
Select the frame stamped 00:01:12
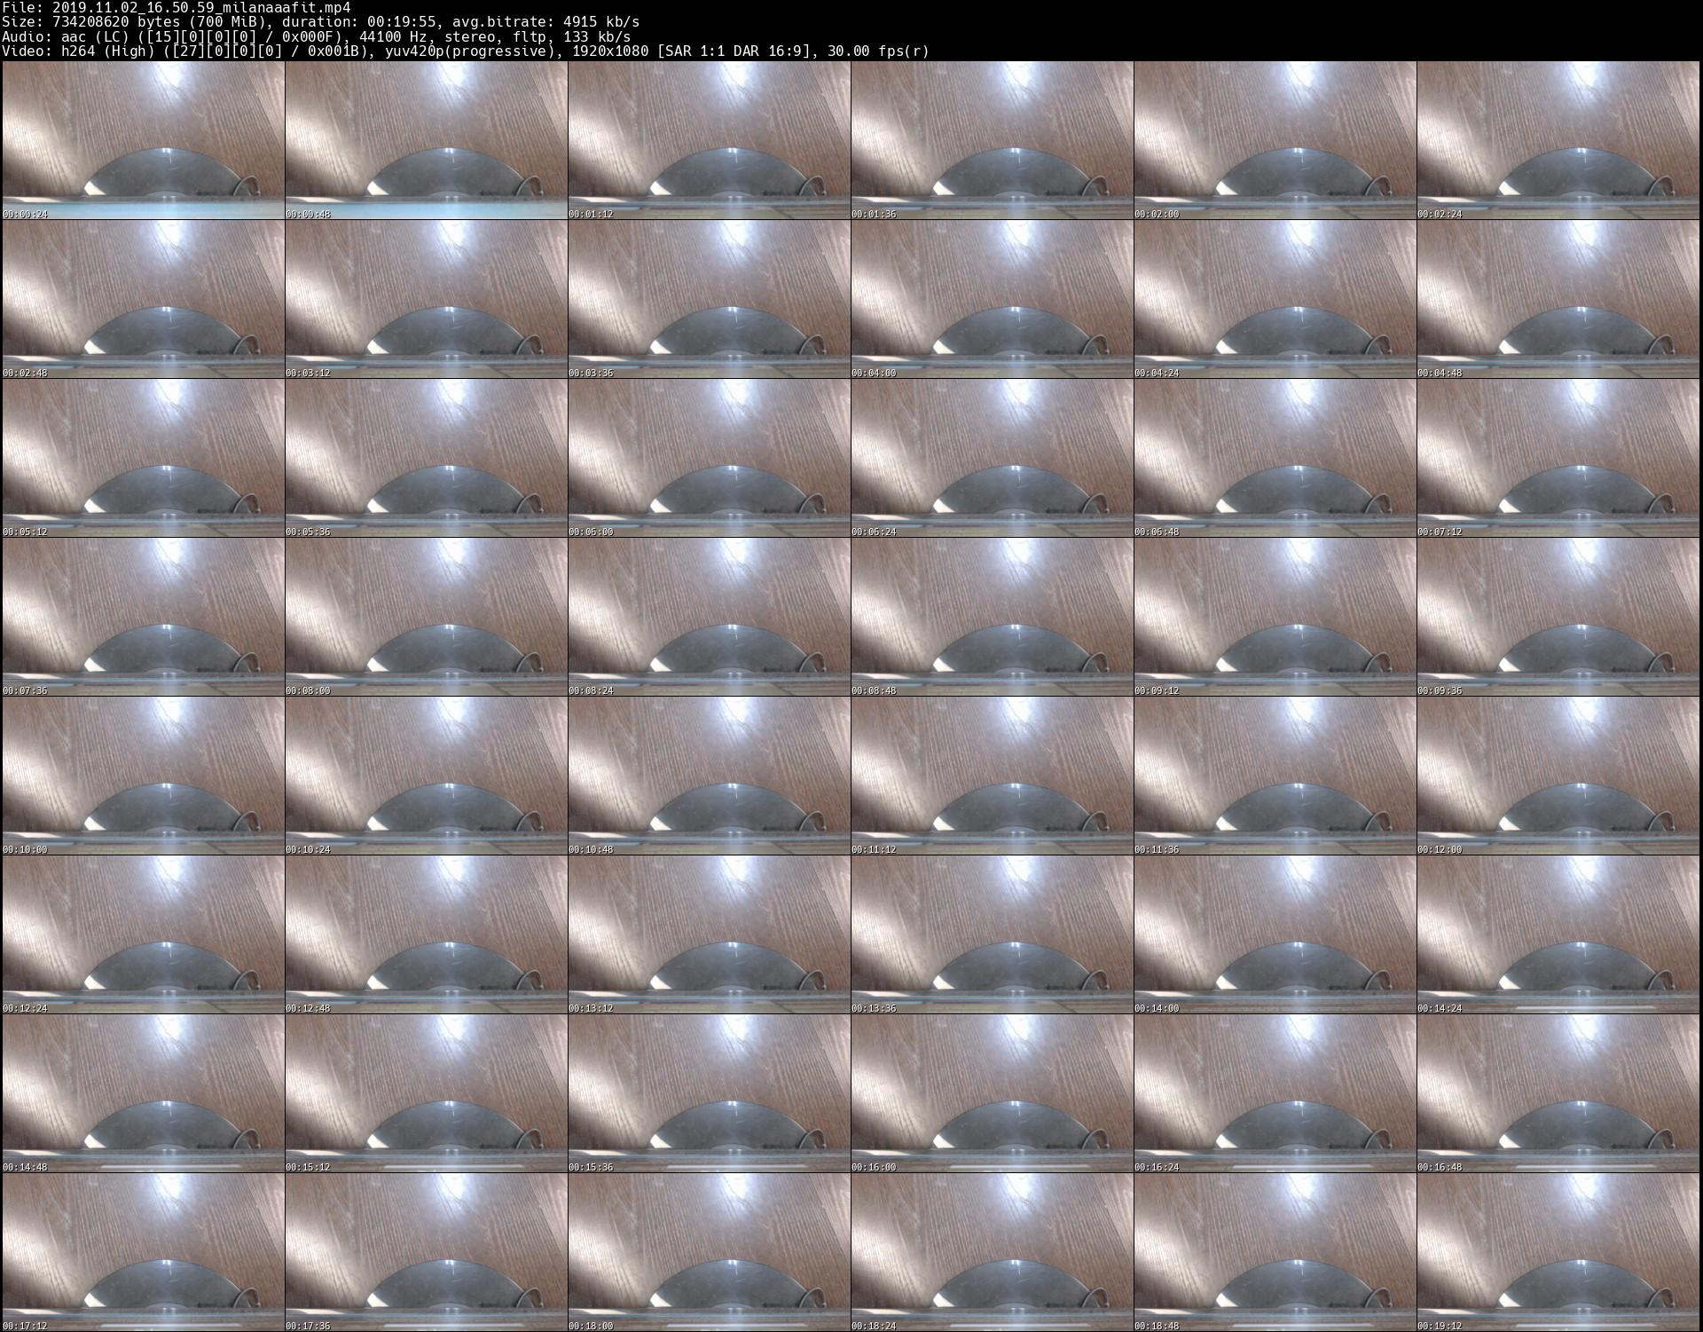tap(709, 140)
